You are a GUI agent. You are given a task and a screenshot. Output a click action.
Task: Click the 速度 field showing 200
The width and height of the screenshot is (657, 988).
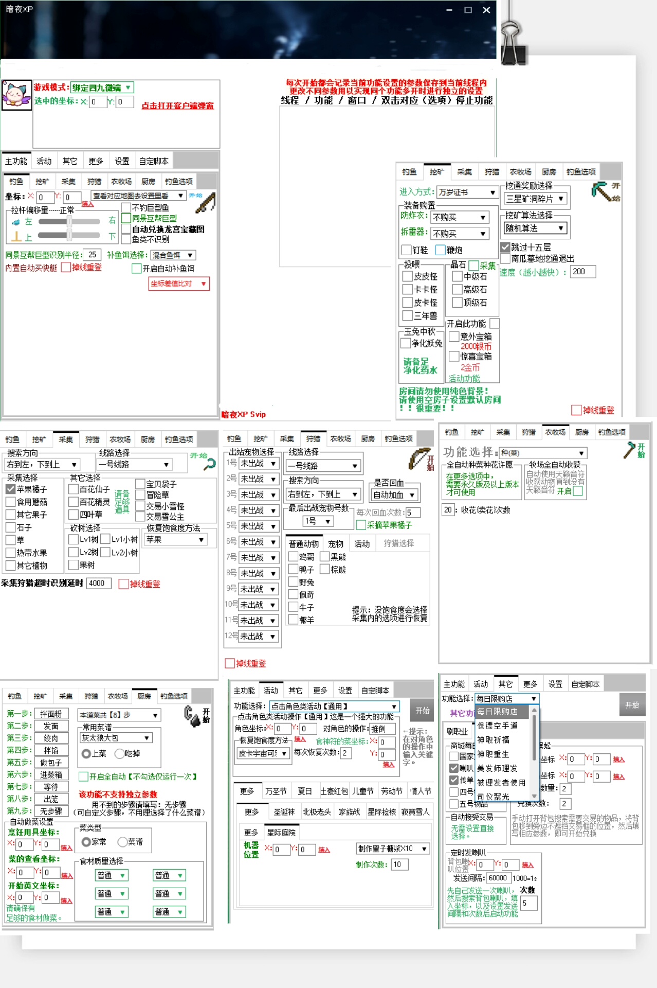pos(583,272)
